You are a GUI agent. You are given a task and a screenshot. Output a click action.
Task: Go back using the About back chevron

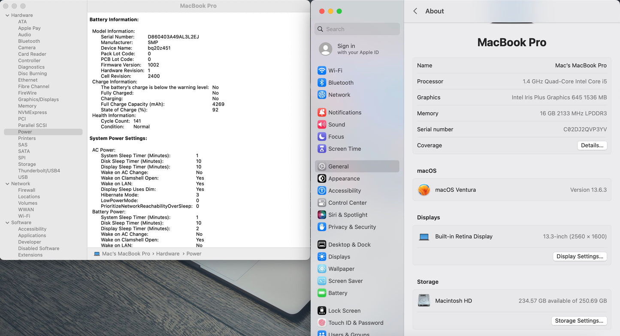click(x=415, y=11)
